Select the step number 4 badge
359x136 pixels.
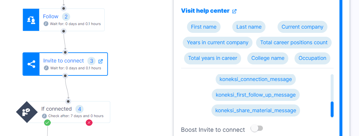pyautogui.click(x=79, y=109)
